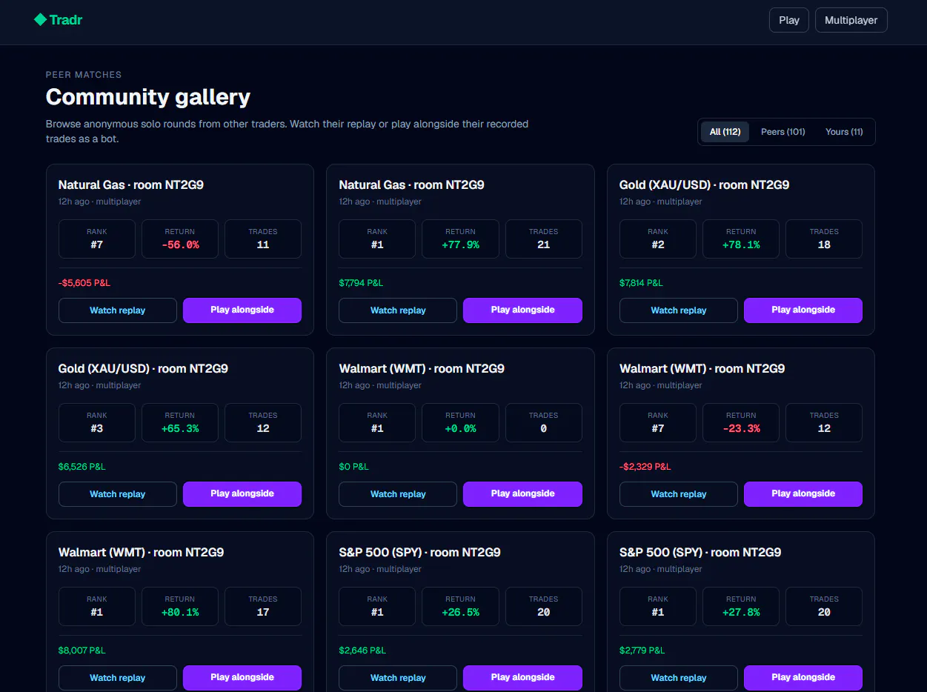Play alongside the Gold $6,526 P&L round
927x692 pixels.
[242, 494]
